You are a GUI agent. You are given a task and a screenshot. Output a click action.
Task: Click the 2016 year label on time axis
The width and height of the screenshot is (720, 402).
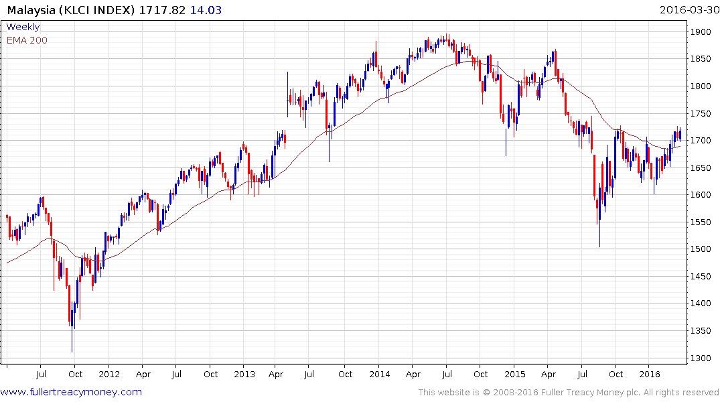coord(650,374)
